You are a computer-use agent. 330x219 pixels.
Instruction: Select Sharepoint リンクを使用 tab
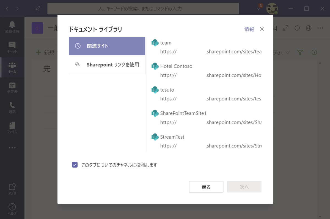[x=107, y=65]
